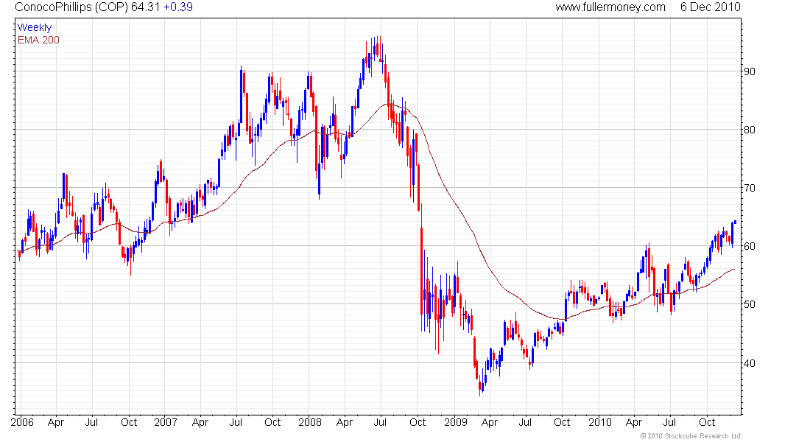Click the www.fullermoney.com link

[x=610, y=7]
